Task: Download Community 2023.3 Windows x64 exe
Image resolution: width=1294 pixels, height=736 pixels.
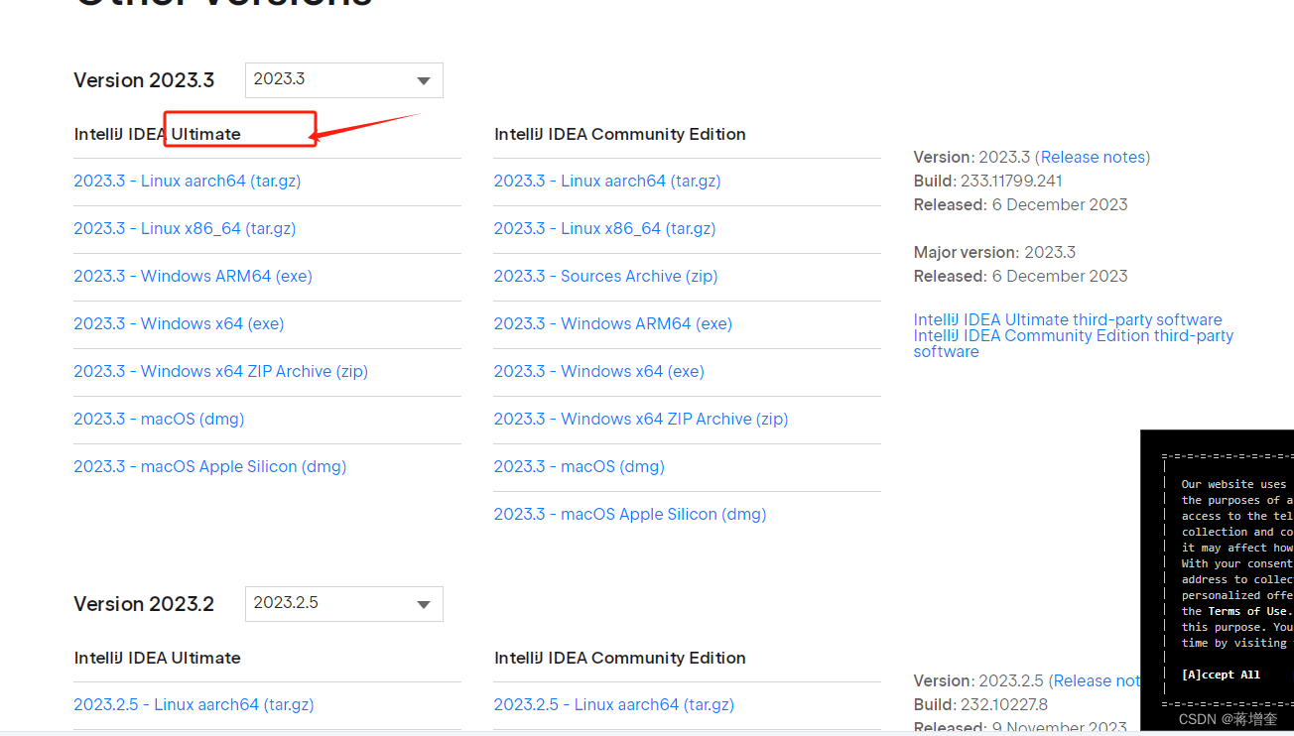Action: tap(599, 371)
